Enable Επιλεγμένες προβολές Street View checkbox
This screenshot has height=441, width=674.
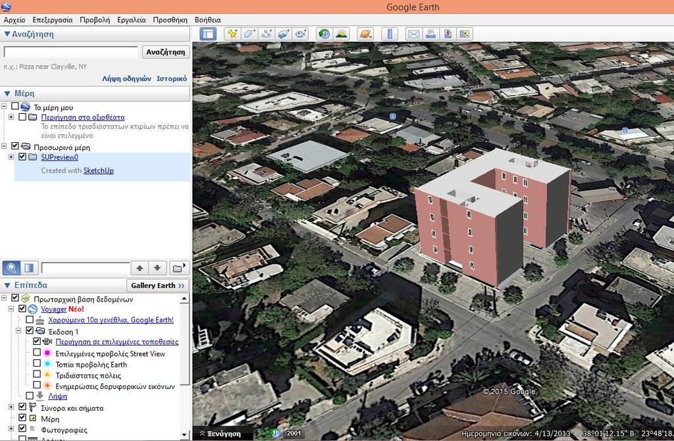pos(37,352)
